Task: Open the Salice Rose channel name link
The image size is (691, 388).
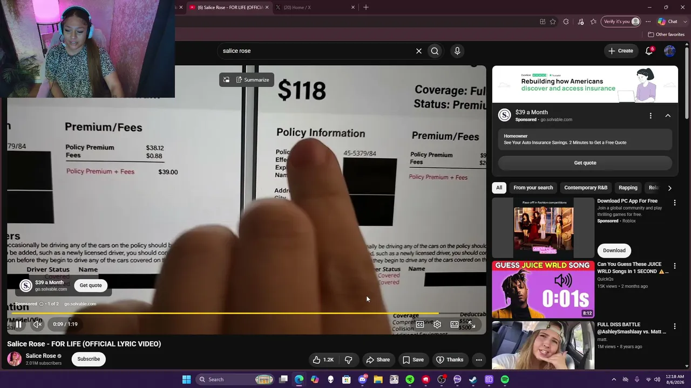Action: [41, 356]
